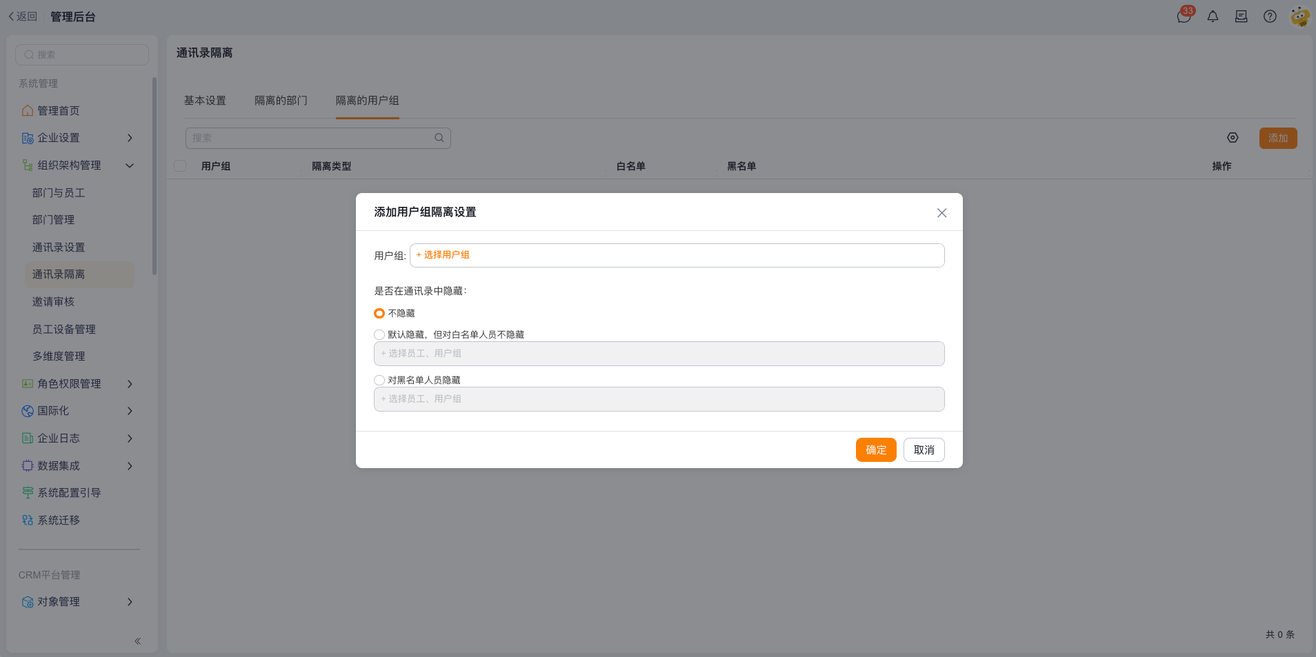The height and width of the screenshot is (657, 1316).
Task: Click the 操作 column header
Action: pyautogui.click(x=1222, y=166)
